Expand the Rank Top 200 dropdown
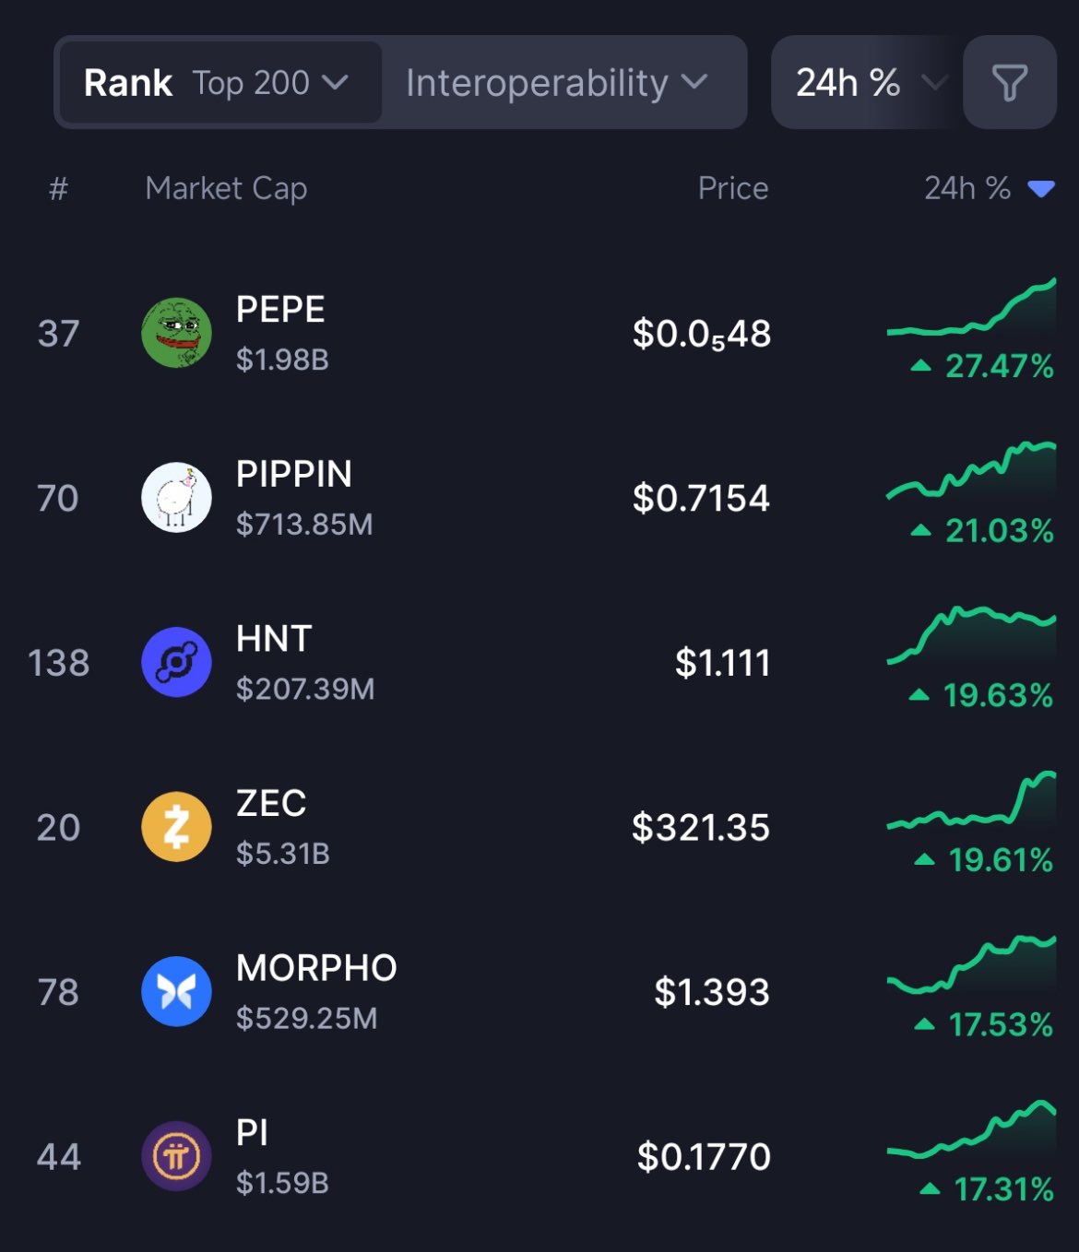Image resolution: width=1079 pixels, height=1252 pixels. (219, 83)
